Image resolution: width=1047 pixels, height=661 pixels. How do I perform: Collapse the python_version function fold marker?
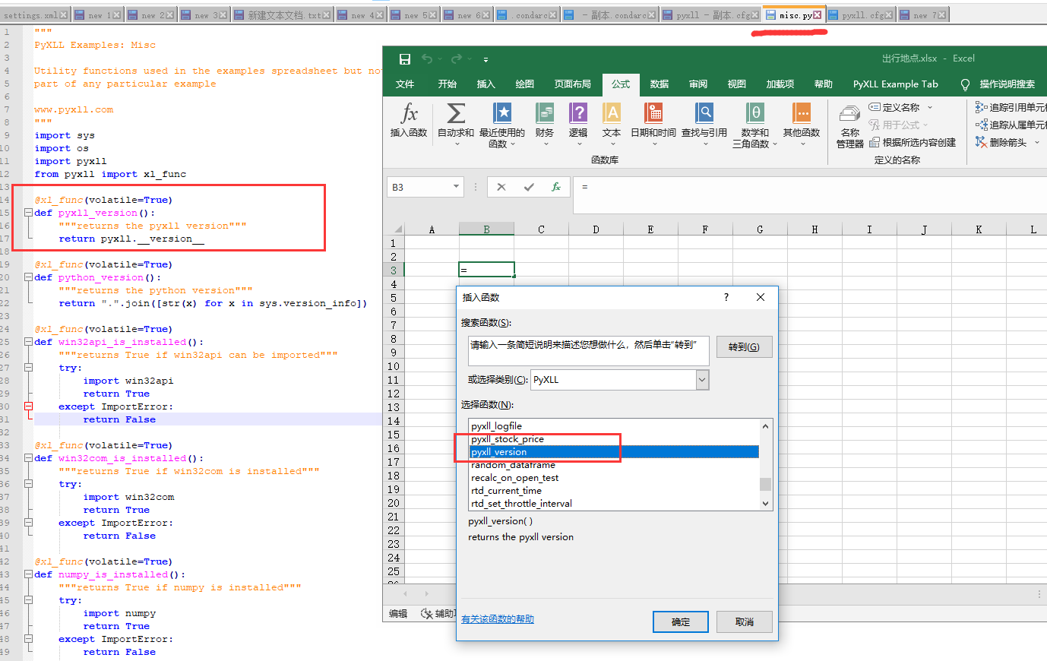click(28, 277)
